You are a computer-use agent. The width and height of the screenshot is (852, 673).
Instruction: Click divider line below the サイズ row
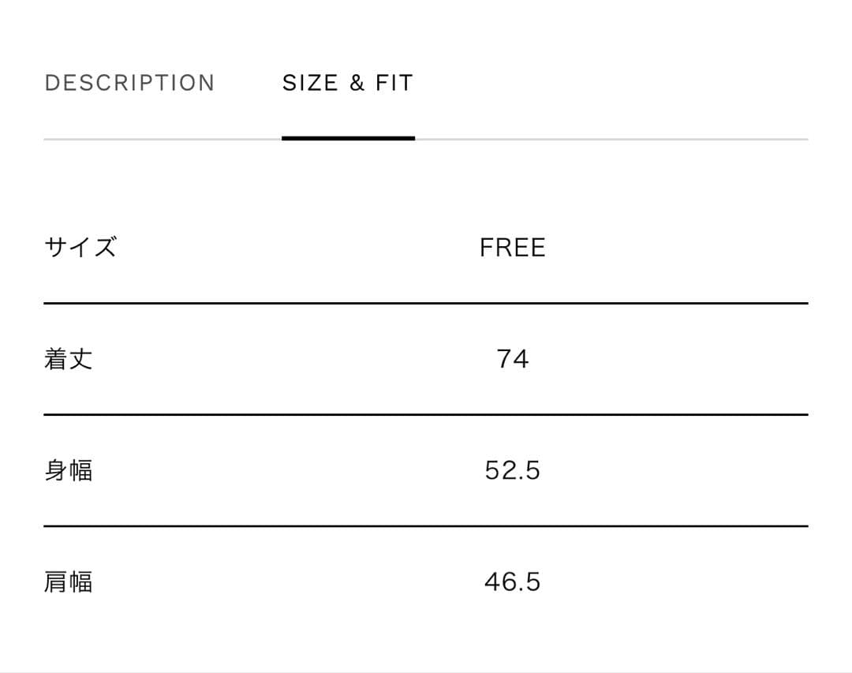(x=426, y=303)
